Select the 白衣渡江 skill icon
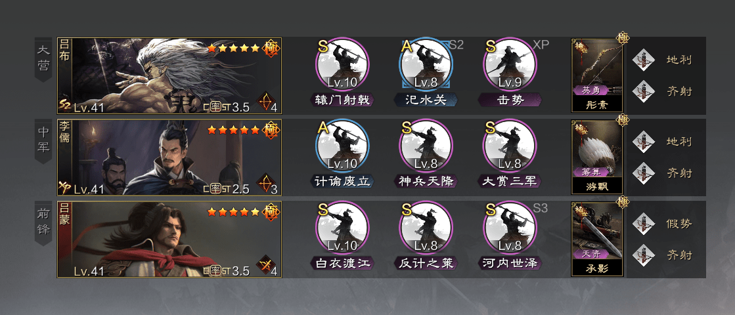This screenshot has height=315, width=735. pos(342,228)
